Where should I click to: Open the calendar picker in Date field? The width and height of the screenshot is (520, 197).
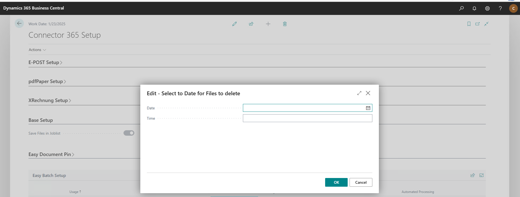pos(368,108)
